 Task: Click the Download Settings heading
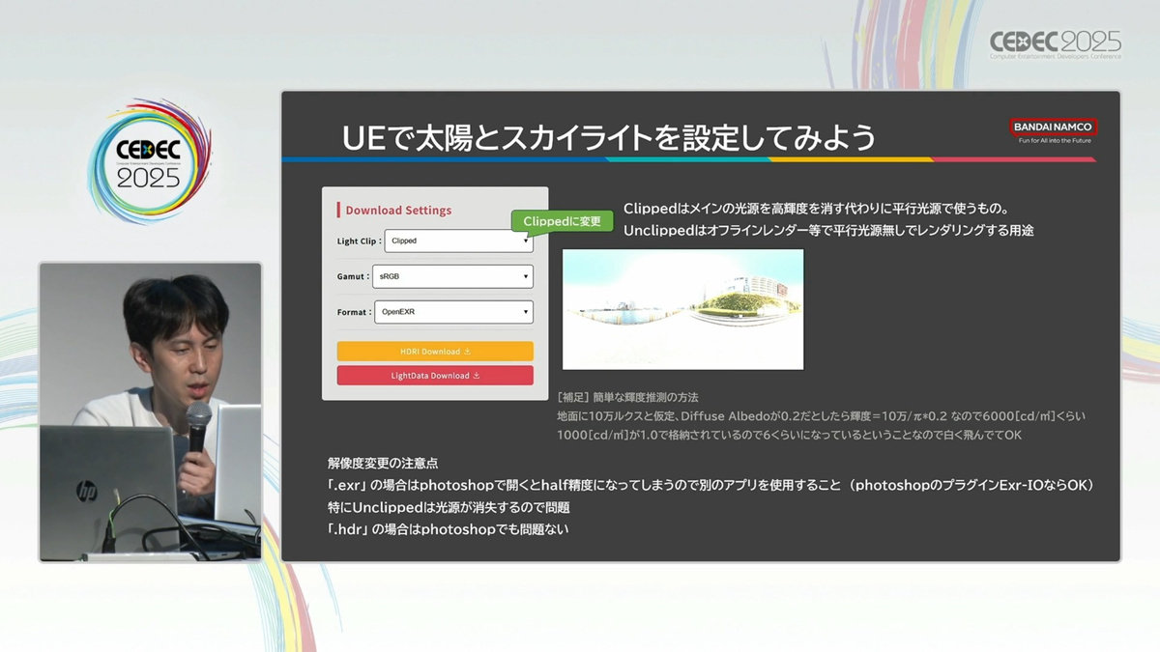(x=398, y=210)
